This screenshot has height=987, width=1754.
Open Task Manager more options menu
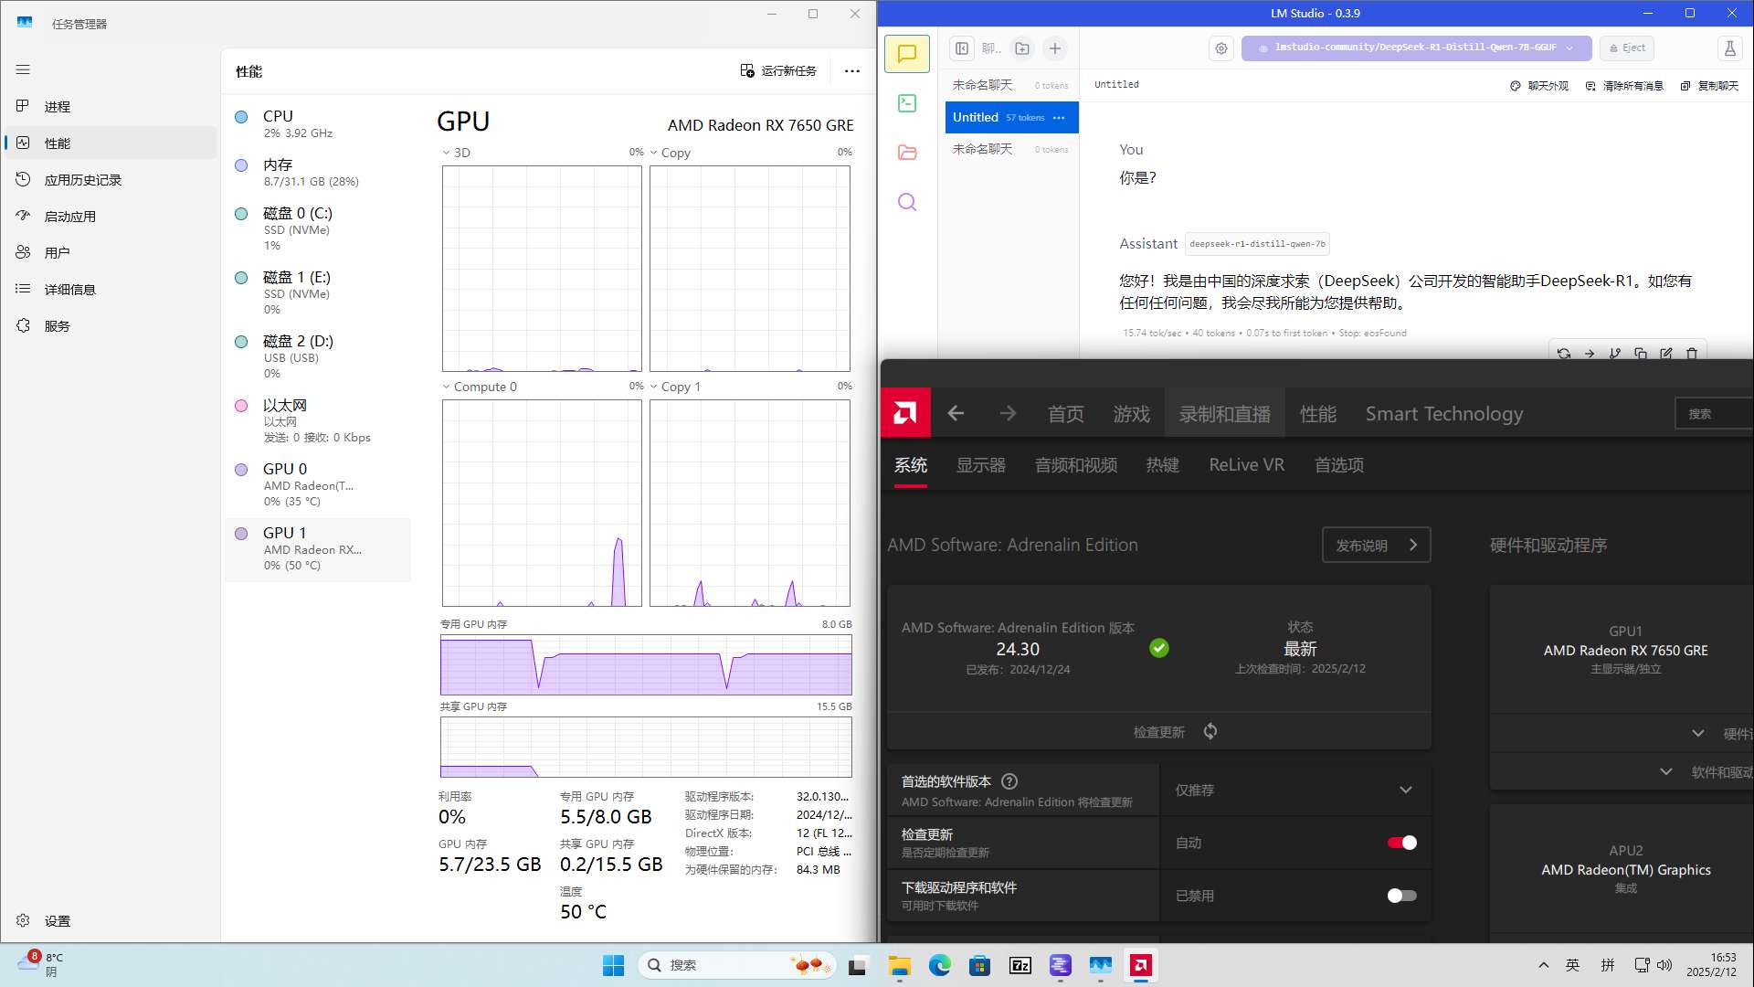coord(852,71)
